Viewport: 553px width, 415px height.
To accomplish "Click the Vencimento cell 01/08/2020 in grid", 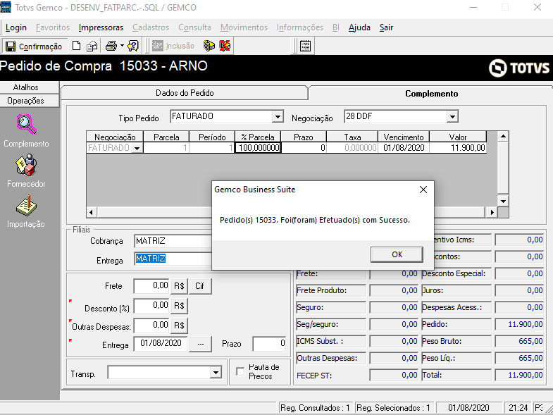I will click(x=404, y=148).
